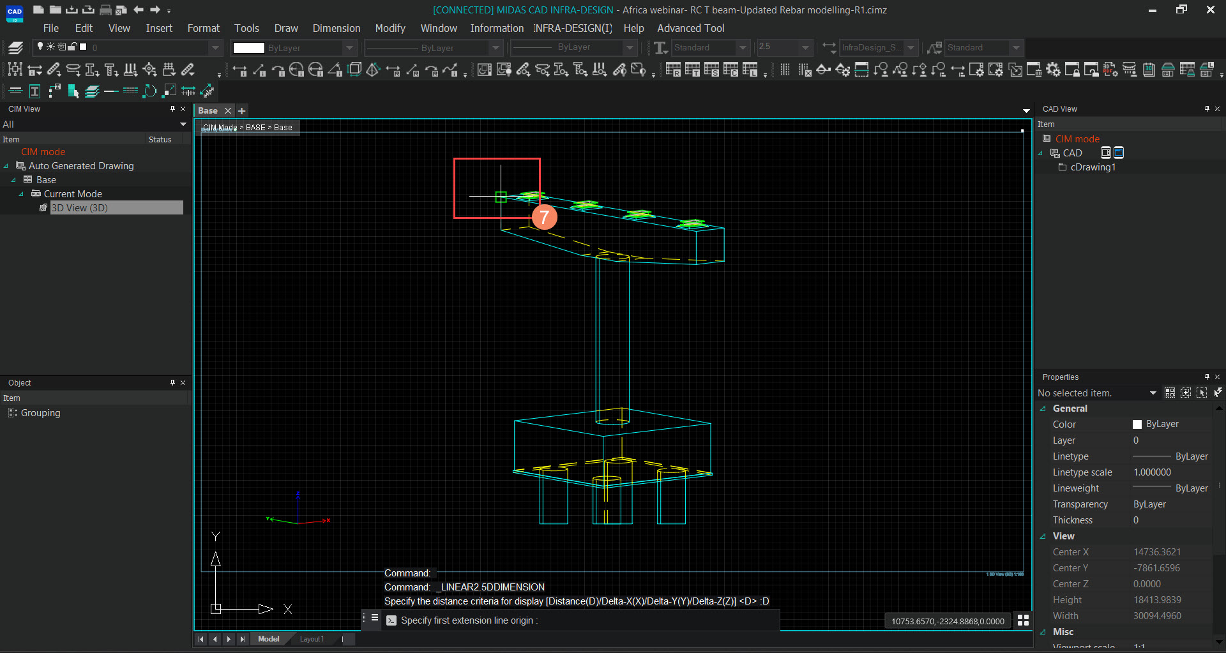Open the first linetype ByLayer dropdown

point(496,47)
